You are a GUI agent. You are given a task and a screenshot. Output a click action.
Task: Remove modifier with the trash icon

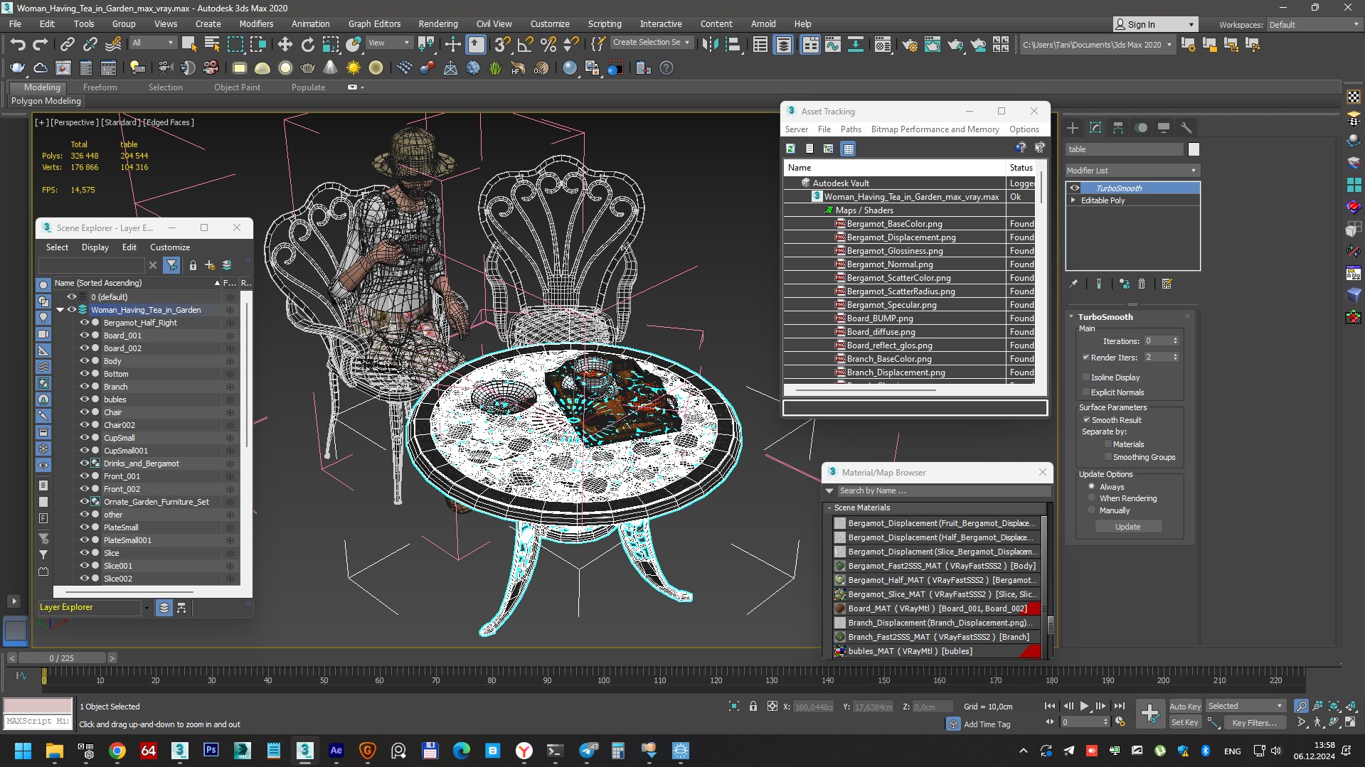(x=1142, y=284)
